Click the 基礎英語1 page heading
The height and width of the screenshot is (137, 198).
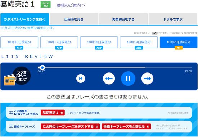[x=17, y=4]
